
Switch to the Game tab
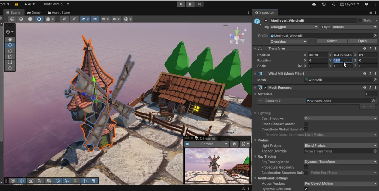(34, 13)
